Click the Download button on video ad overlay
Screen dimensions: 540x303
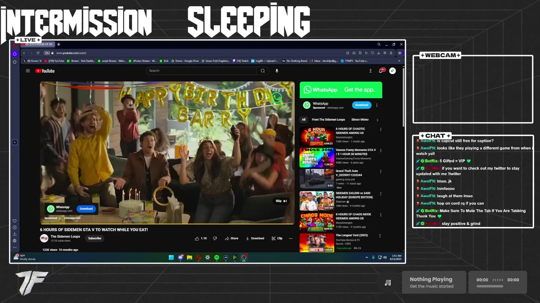tap(86, 209)
